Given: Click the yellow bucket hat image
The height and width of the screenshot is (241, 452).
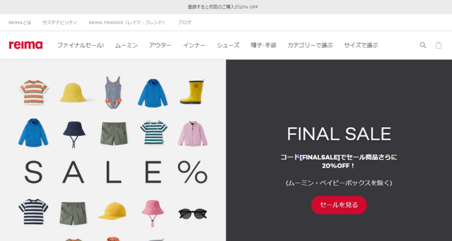Looking at the screenshot, I should [73, 93].
